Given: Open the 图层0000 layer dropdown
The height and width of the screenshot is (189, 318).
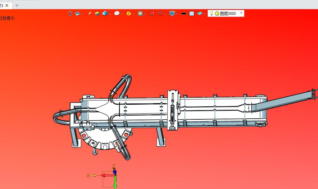Looking at the screenshot, I should (241, 13).
